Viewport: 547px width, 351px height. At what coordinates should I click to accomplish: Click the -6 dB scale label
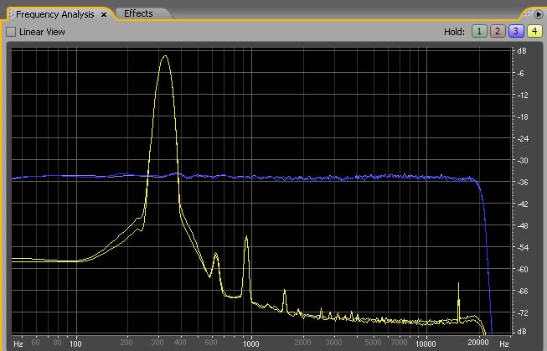[x=522, y=73]
